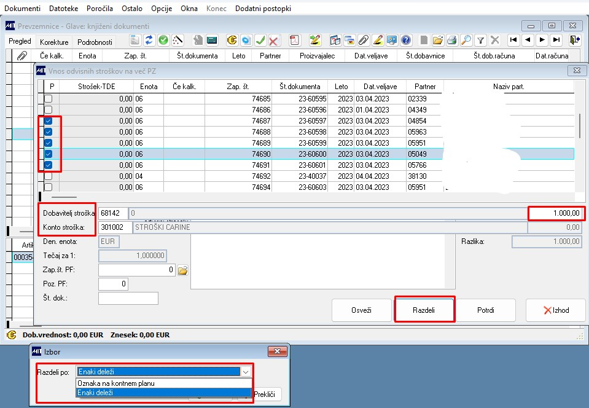
Task: Click the refresh arrows toolbar icon
Action: pos(149,41)
